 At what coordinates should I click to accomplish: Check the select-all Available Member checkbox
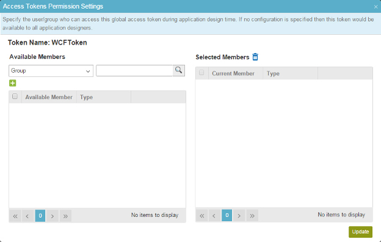(x=15, y=97)
